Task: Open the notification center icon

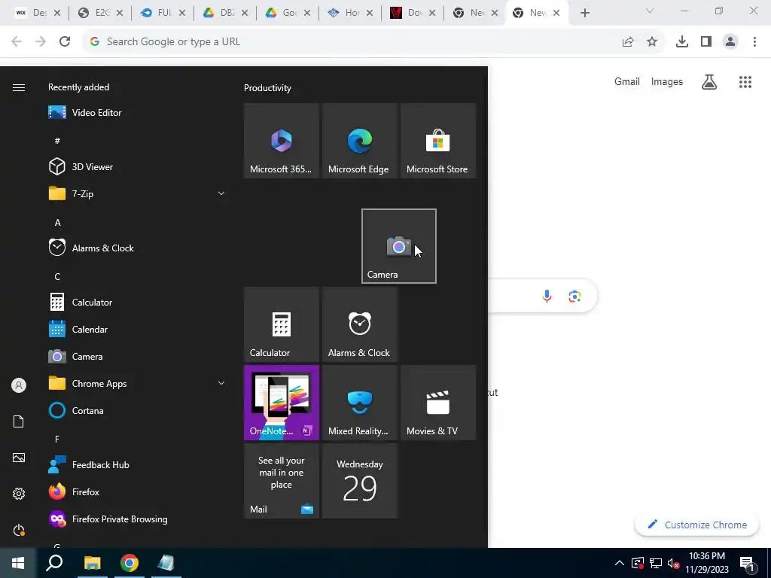Action: (747, 563)
